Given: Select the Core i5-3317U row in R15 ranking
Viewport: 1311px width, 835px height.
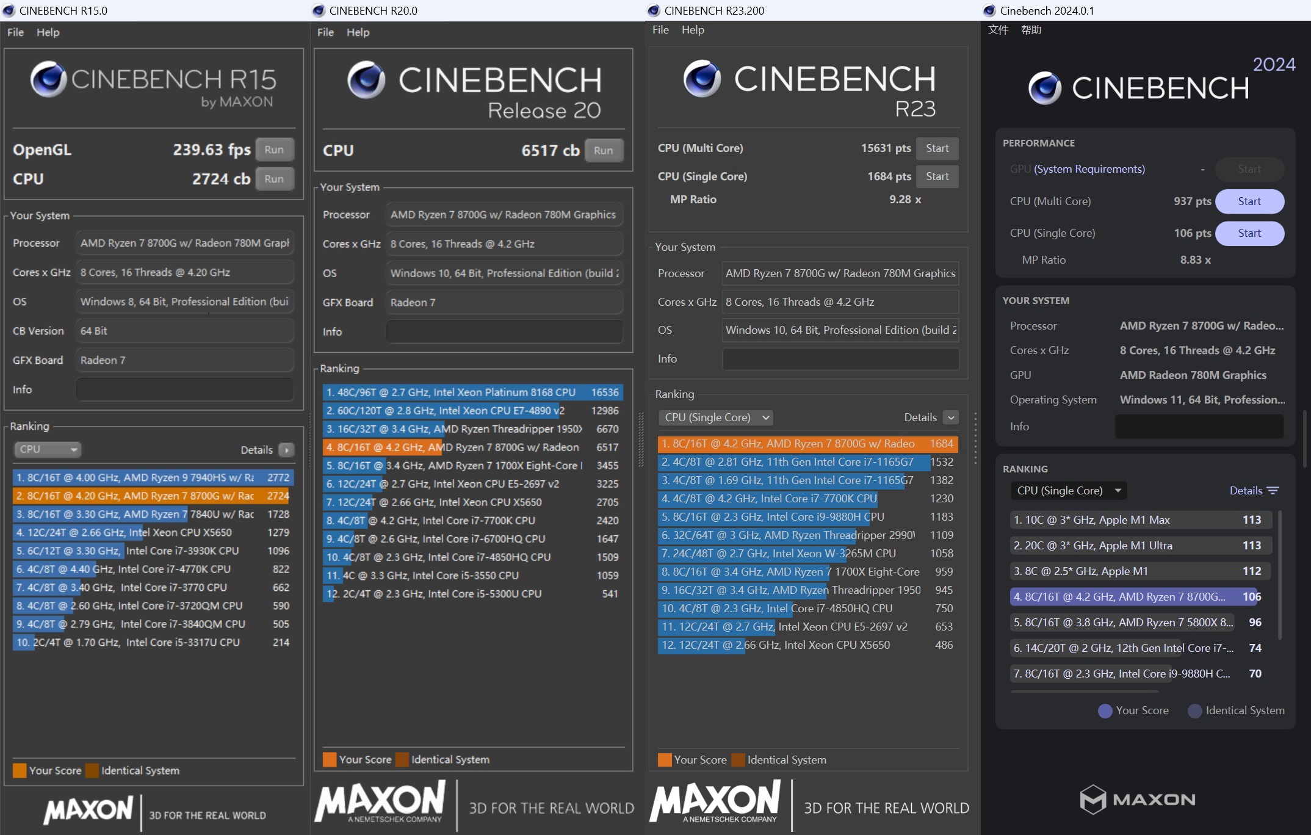Looking at the screenshot, I should pyautogui.click(x=153, y=642).
